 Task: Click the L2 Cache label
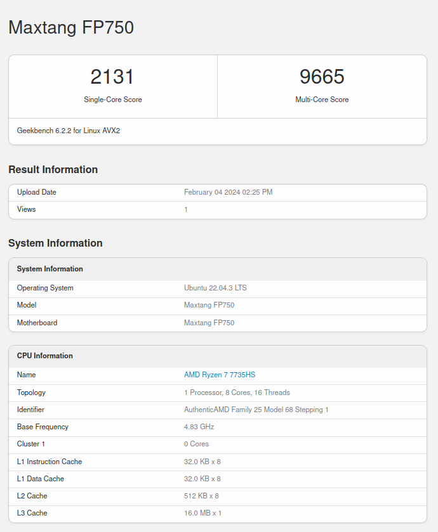[x=32, y=496]
